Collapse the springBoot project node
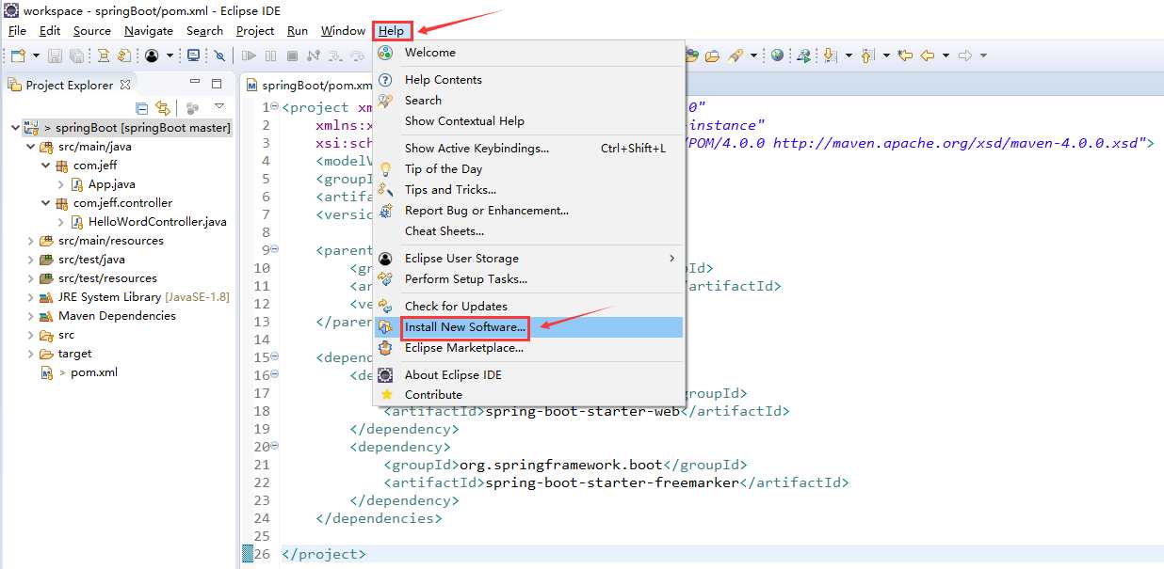This screenshot has width=1164, height=569. pos(15,127)
